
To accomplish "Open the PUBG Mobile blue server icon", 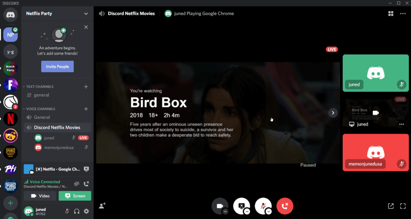I will 10,186.
